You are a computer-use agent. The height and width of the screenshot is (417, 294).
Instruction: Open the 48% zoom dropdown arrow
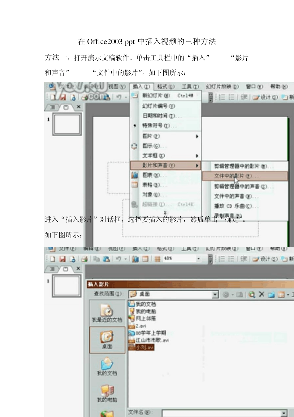(198, 259)
